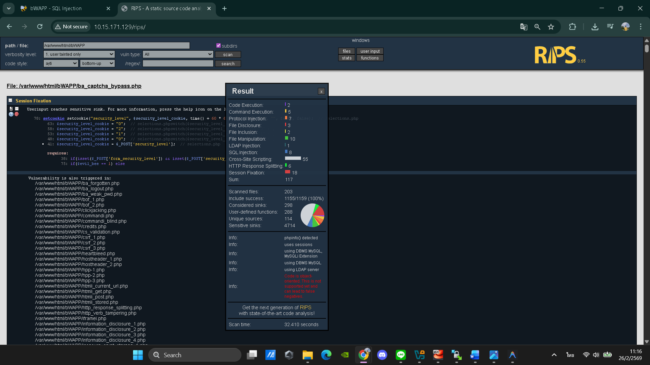650x365 pixels.
Task: Open the verbosity level dropdown
Action: 79,54
